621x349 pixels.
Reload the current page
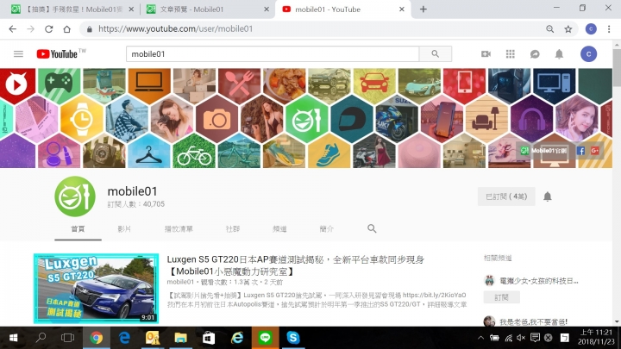[48, 29]
